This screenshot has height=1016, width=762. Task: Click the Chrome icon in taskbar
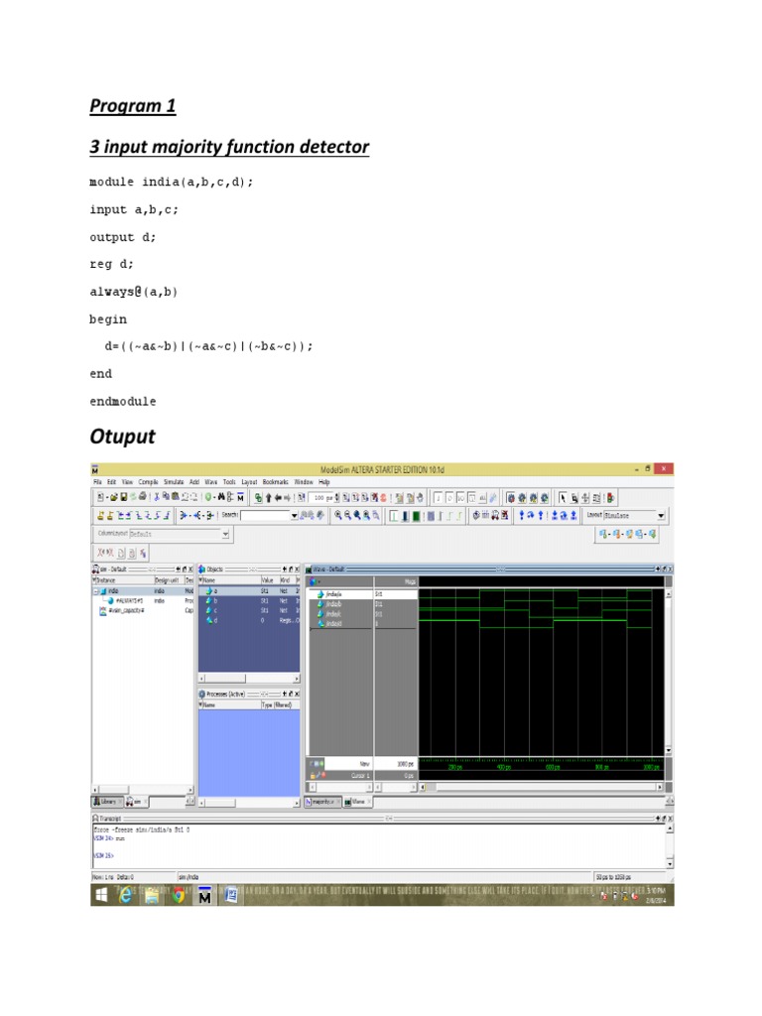179,896
